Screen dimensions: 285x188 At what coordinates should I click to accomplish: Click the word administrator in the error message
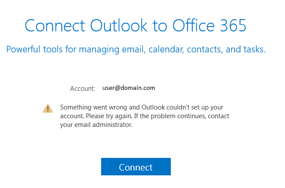coord(112,125)
